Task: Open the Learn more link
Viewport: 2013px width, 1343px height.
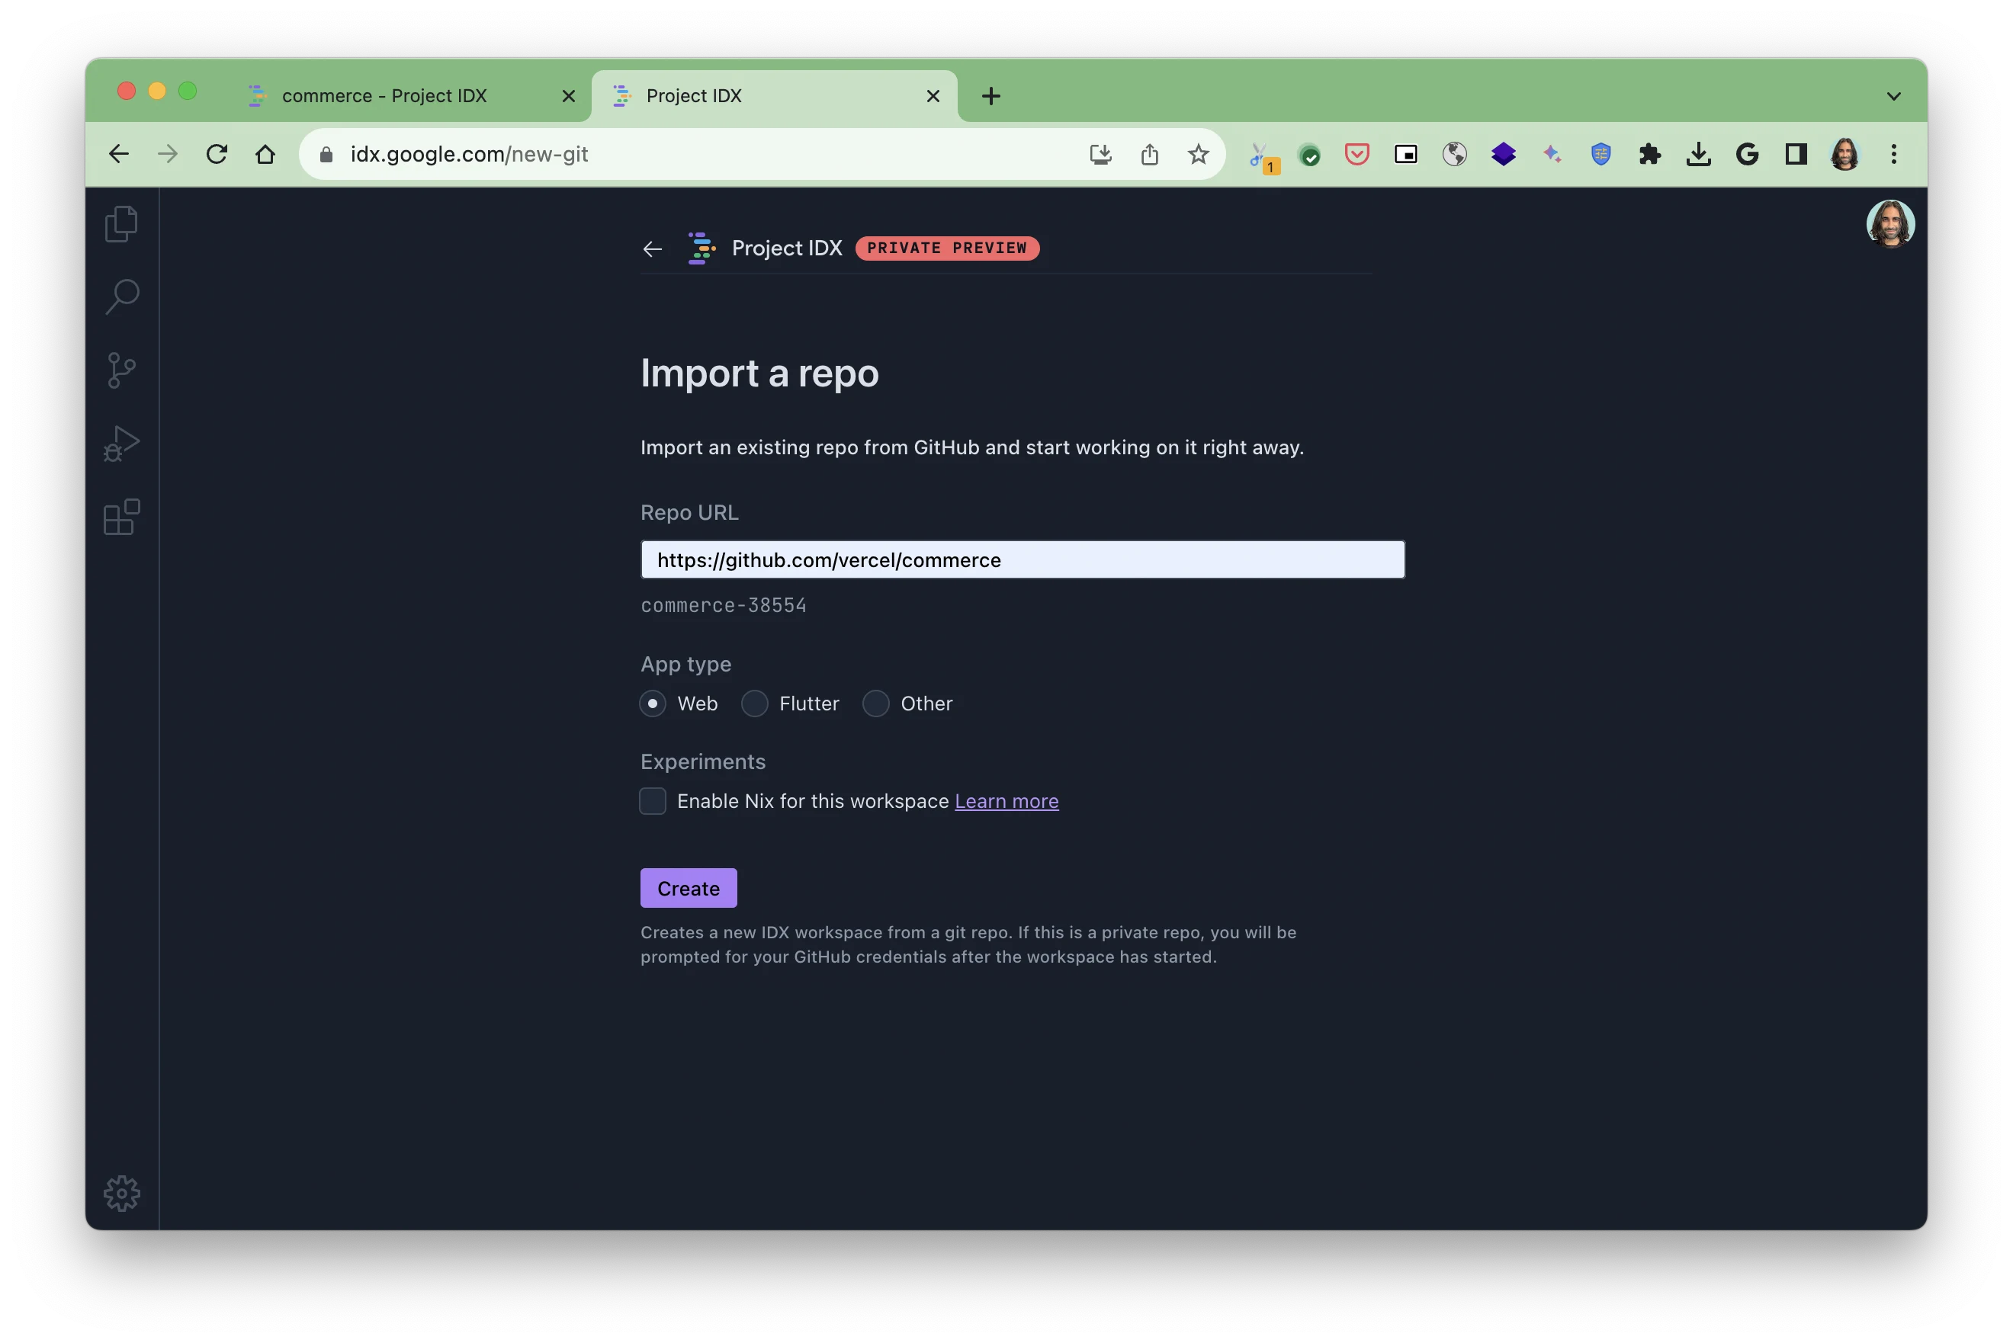Action: pos(1006,802)
